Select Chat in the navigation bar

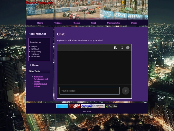[x=93, y=23]
